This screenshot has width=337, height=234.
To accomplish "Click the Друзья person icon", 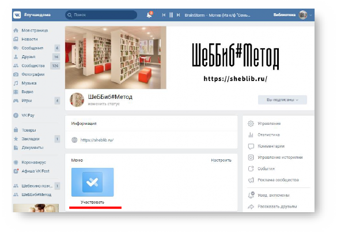I will pyautogui.click(x=16, y=57).
